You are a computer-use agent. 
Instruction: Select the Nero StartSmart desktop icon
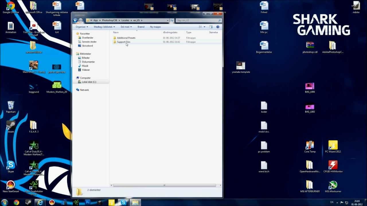(11, 187)
